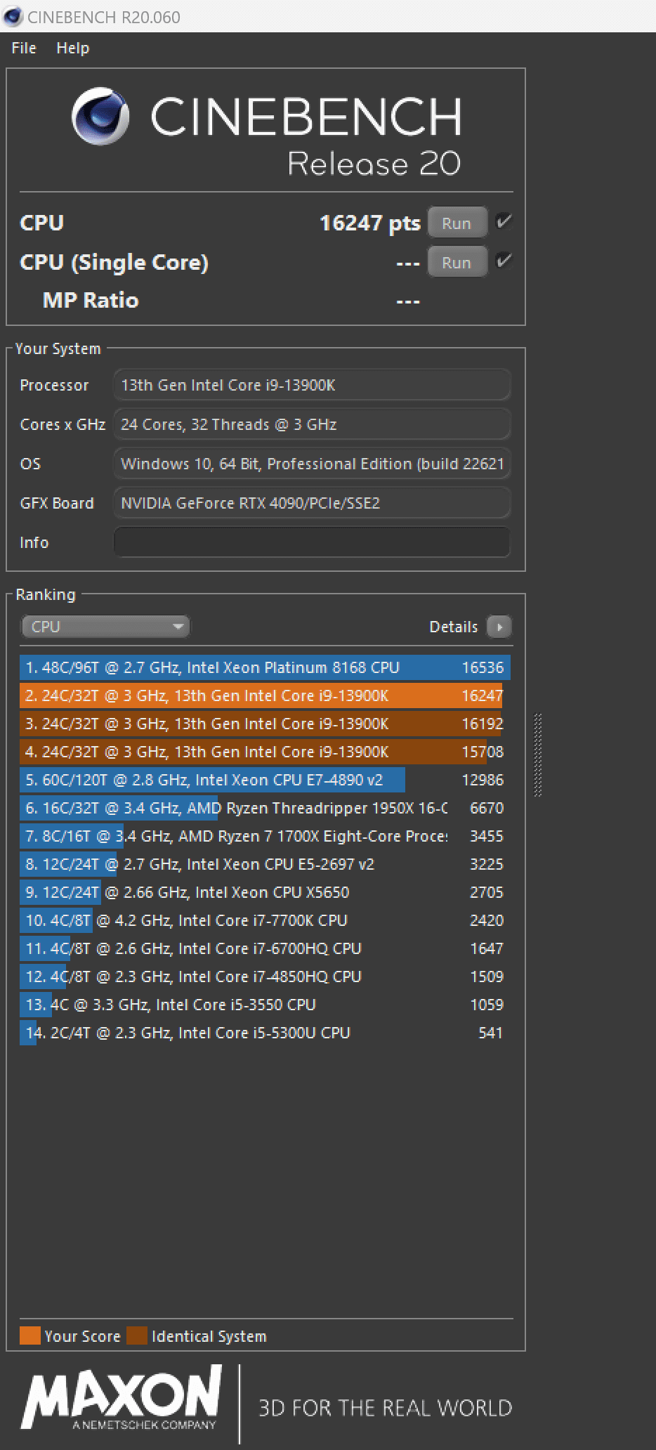Click the Processor field showing i9-13900K

[312, 385]
